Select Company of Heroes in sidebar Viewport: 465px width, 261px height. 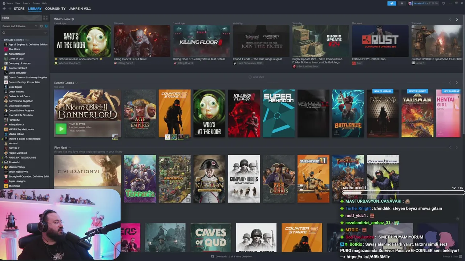pos(20,63)
